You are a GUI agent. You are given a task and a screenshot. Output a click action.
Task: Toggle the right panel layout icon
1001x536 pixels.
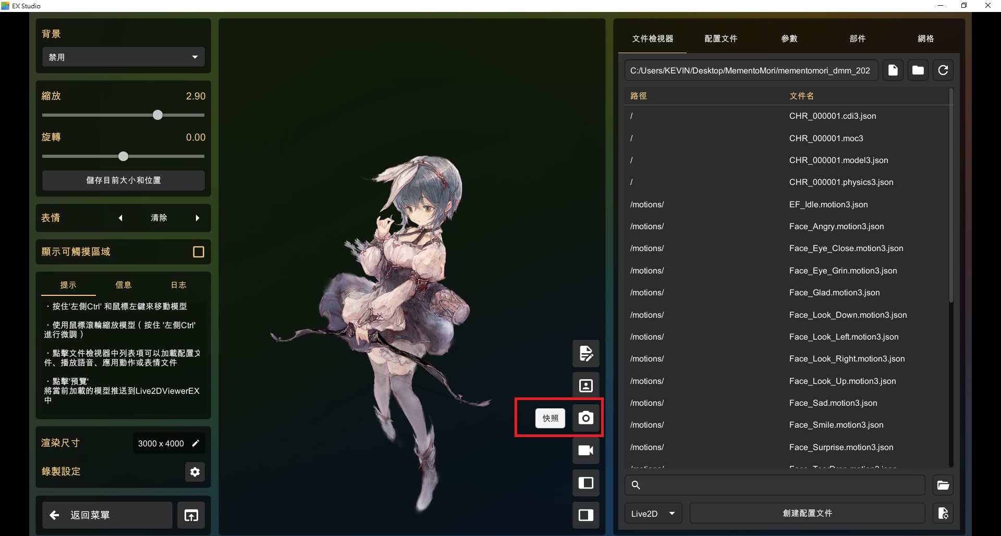pyautogui.click(x=585, y=515)
